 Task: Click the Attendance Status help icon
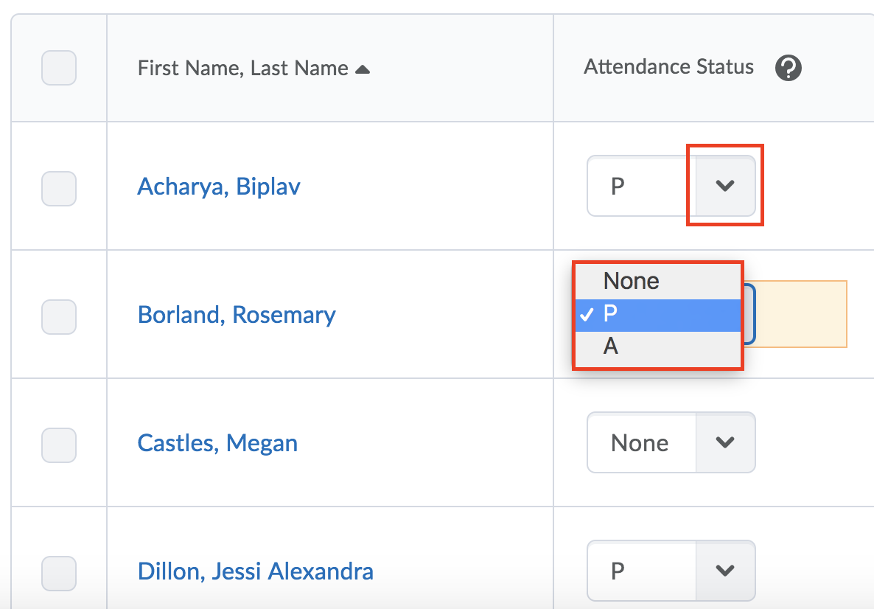(789, 68)
